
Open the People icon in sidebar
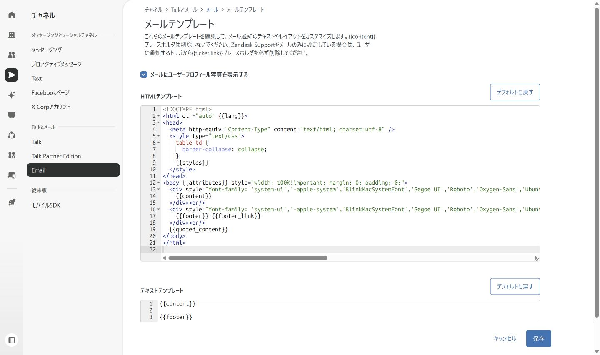point(12,55)
